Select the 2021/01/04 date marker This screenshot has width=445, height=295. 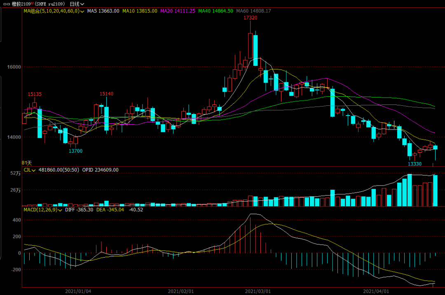click(x=78, y=291)
